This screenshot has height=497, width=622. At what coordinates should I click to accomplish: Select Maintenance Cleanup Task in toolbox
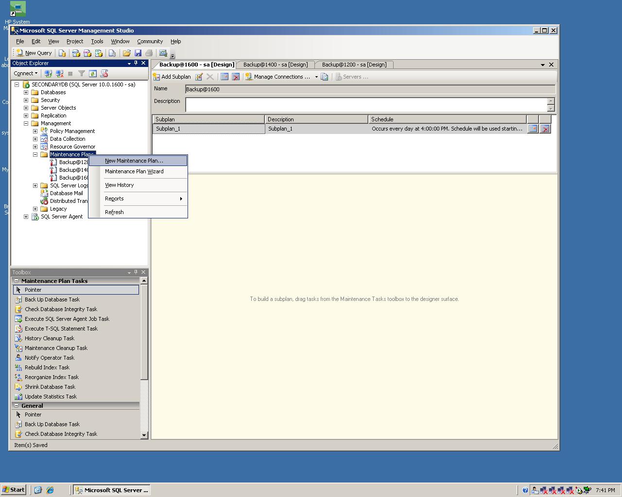76,348
